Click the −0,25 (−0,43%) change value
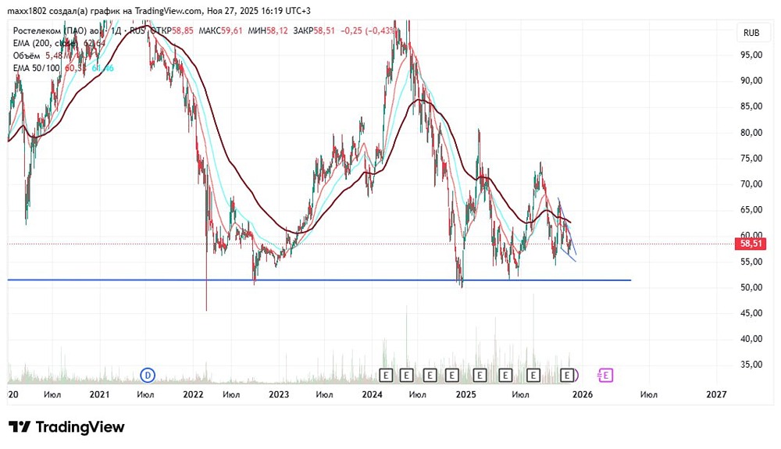Viewport: 781px width, 449px height. 368,31
